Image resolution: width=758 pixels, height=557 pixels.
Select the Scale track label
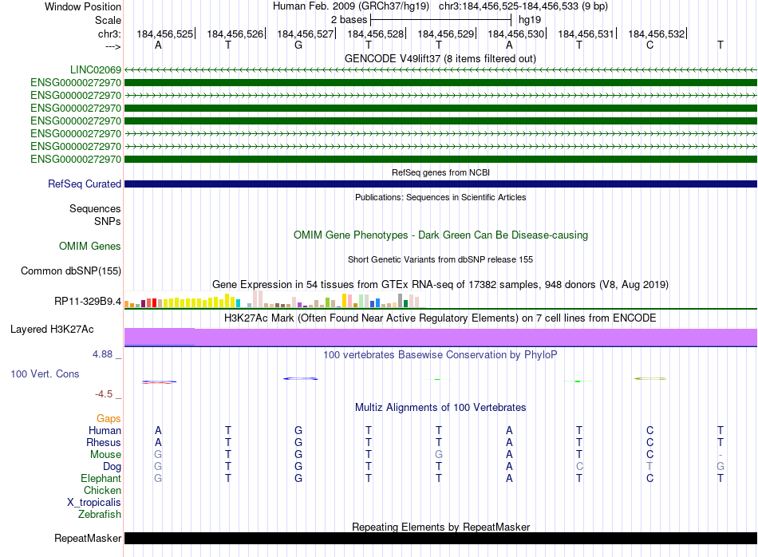click(108, 20)
